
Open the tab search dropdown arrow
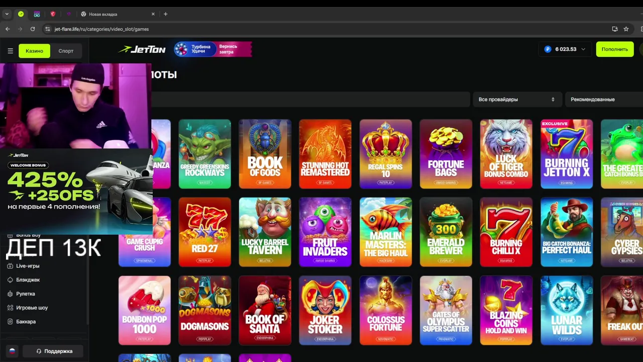[x=7, y=14]
